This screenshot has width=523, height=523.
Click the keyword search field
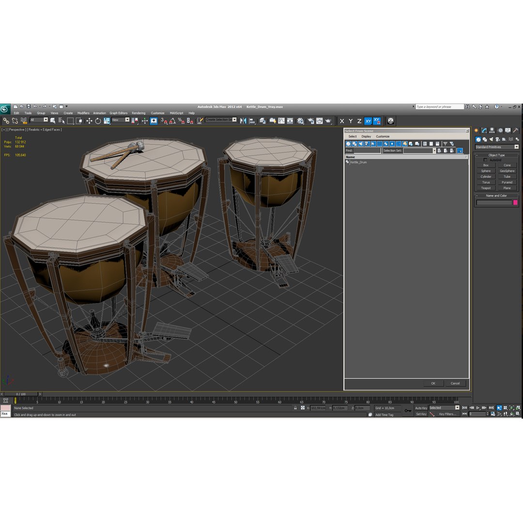(x=440, y=107)
